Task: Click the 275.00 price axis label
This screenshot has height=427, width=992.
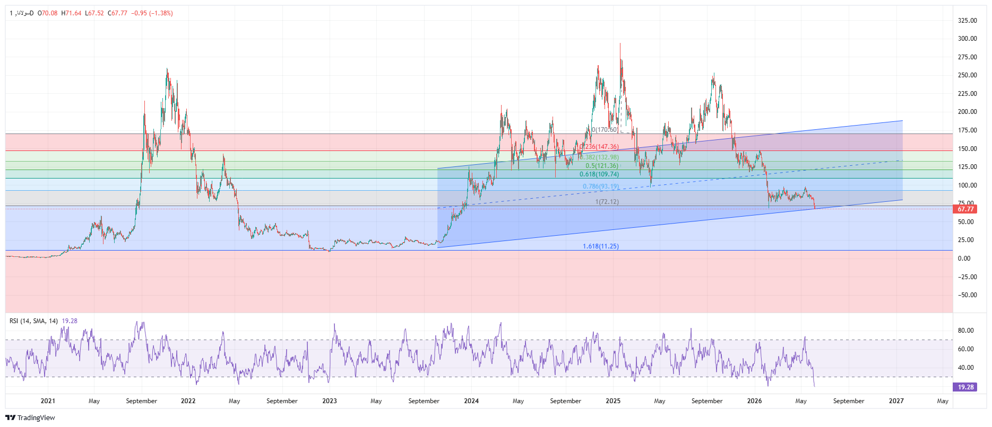Action: pos(967,57)
